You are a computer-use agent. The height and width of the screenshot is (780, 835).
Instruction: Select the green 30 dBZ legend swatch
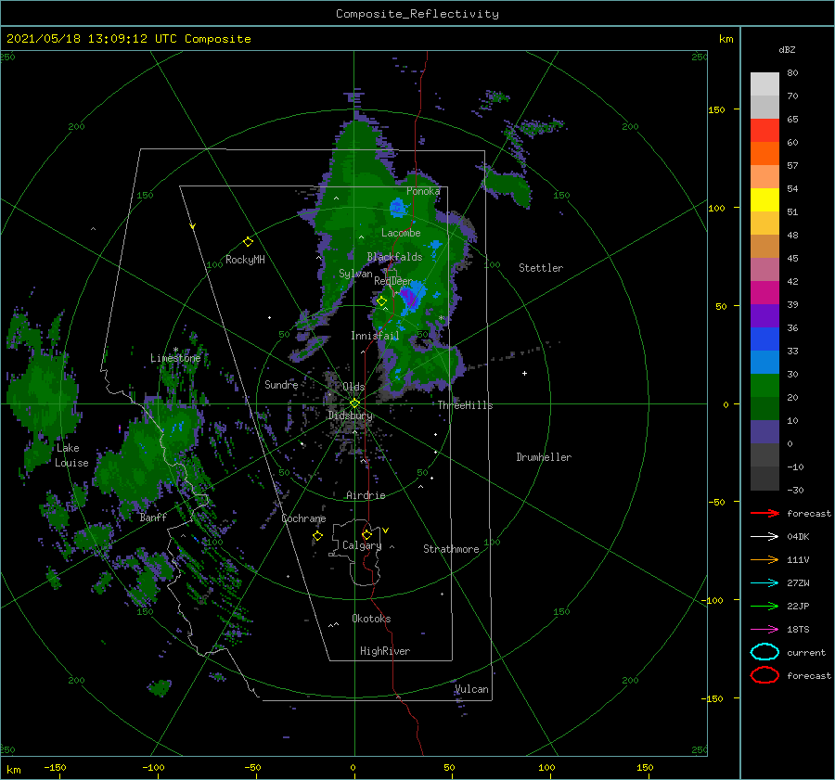(x=764, y=385)
